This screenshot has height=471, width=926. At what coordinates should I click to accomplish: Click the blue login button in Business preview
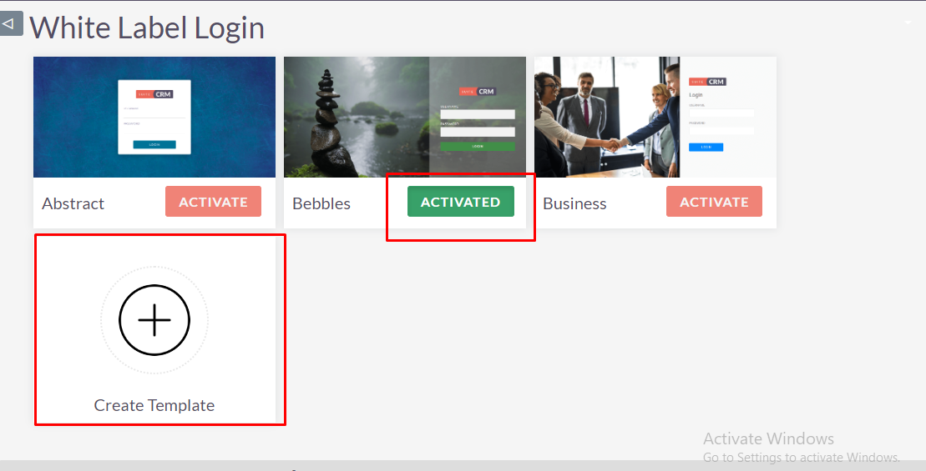(x=706, y=147)
